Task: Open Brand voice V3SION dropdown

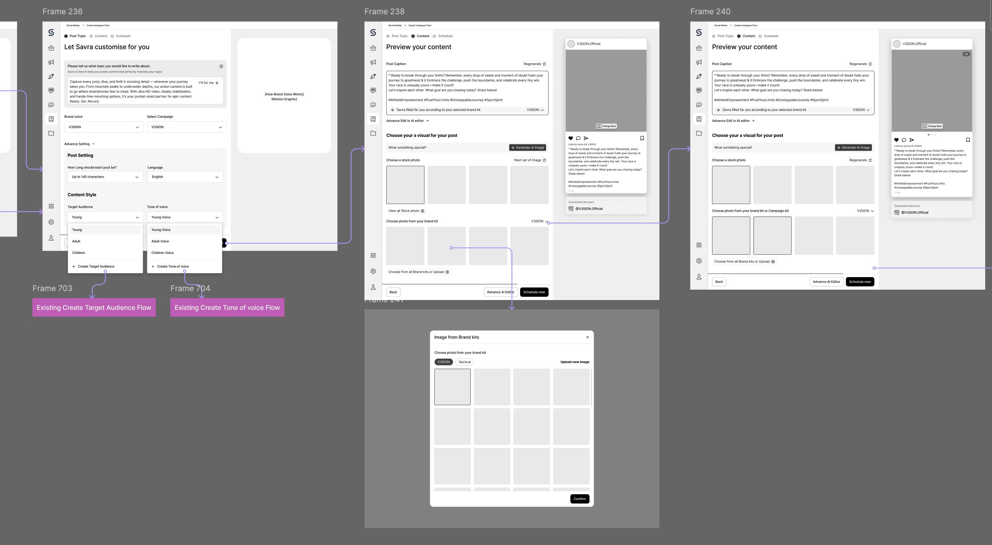Action: [104, 127]
